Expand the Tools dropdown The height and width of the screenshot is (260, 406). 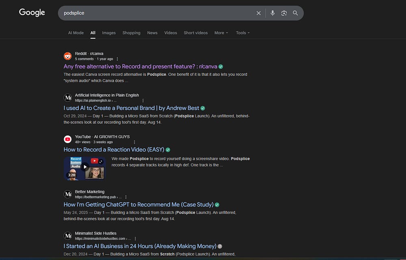click(243, 33)
